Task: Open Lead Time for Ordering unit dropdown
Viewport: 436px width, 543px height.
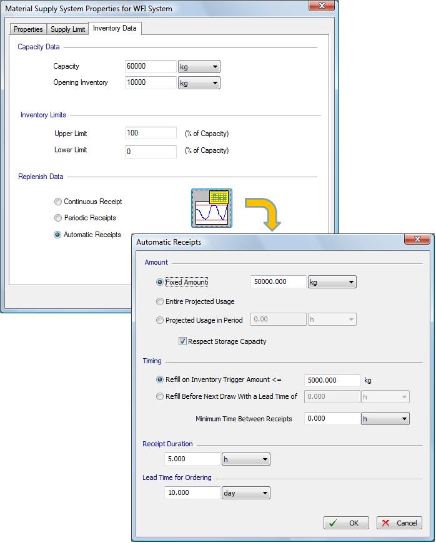Action: 246,493
